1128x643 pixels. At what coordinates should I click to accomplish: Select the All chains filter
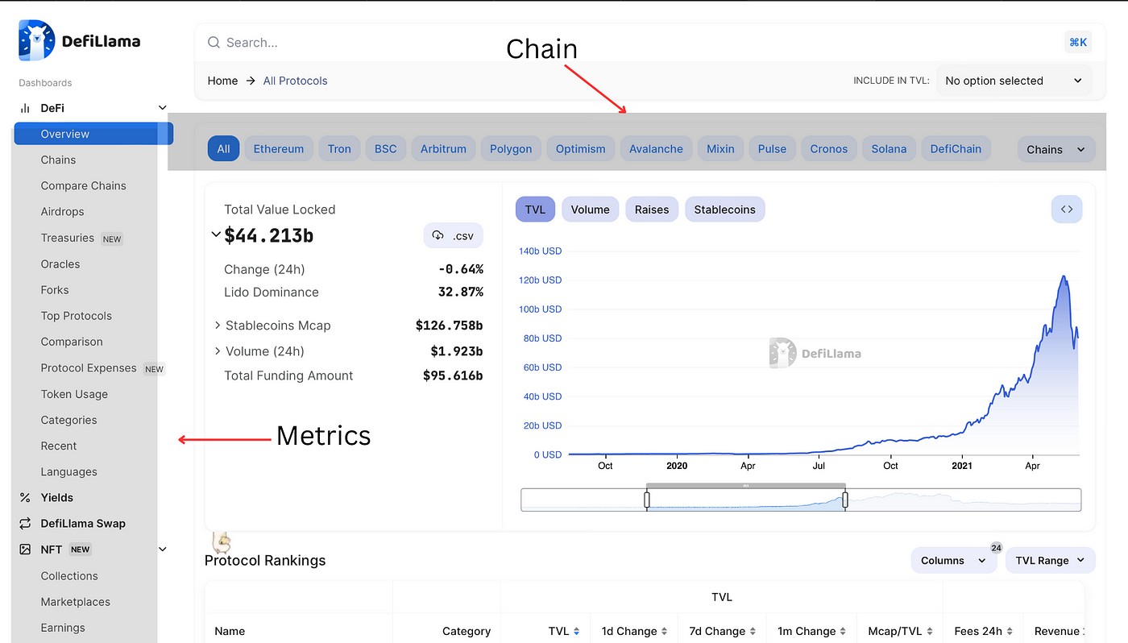pyautogui.click(x=223, y=148)
